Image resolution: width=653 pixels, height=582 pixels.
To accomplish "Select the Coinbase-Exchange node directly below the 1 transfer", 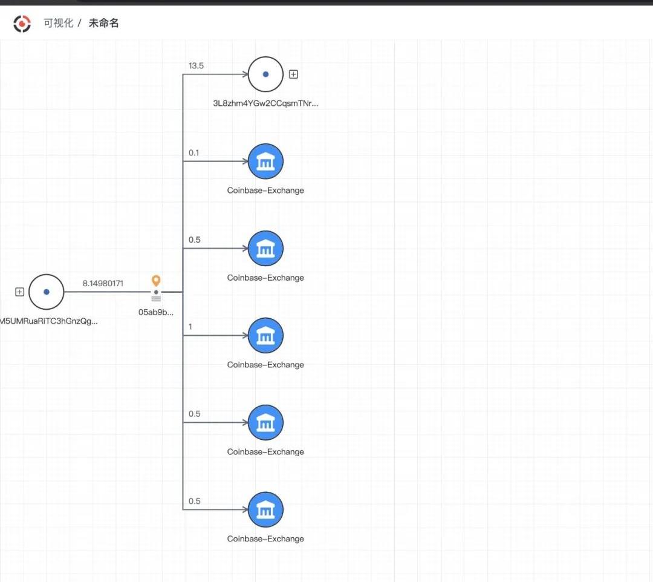I will [265, 422].
